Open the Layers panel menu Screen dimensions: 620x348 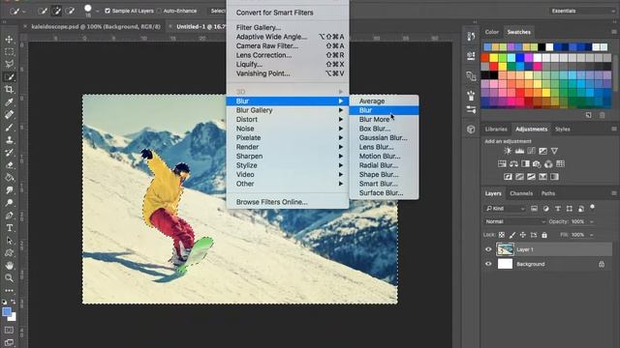point(613,193)
